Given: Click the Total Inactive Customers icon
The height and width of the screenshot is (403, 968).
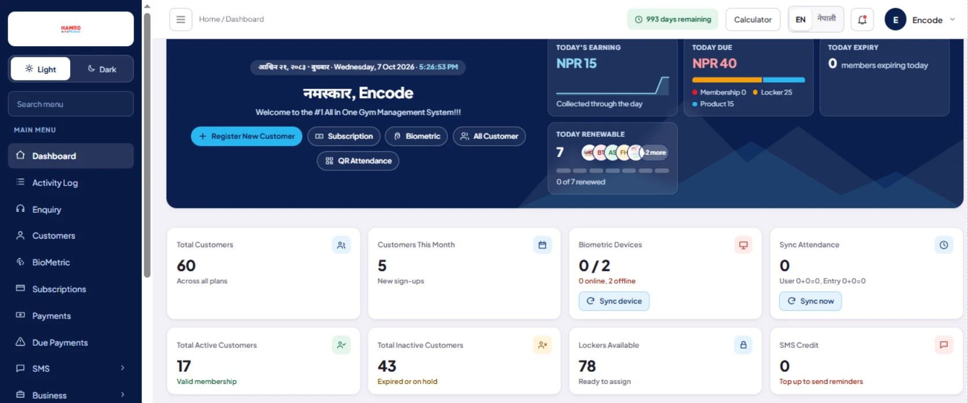Looking at the screenshot, I should click(542, 345).
